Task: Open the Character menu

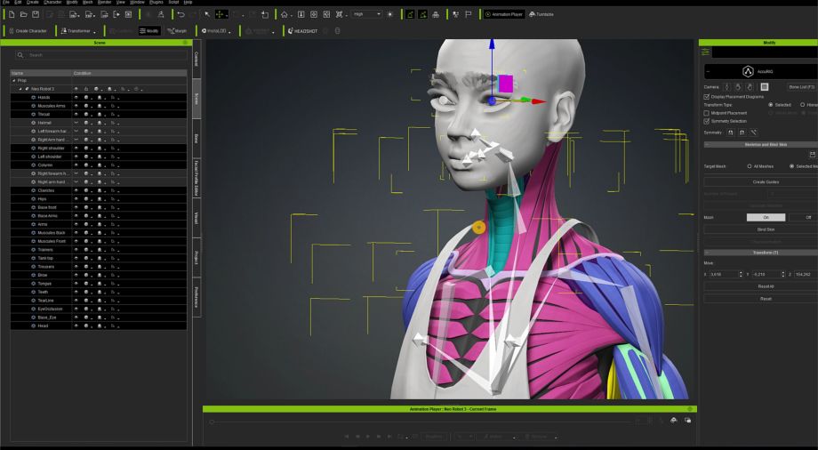Action: tap(52, 2)
